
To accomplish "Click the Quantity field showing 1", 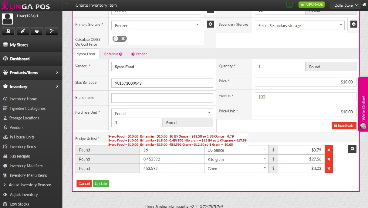I will click(280, 67).
